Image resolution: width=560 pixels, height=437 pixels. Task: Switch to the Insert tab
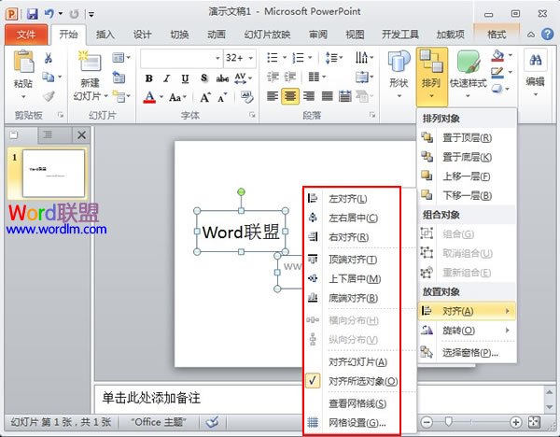pos(105,35)
